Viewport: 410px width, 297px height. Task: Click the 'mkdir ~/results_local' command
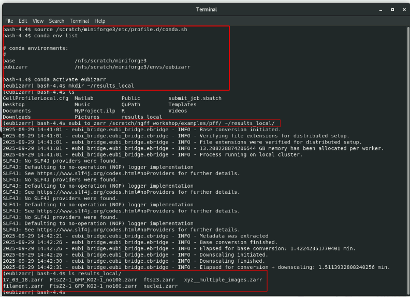point(101,86)
